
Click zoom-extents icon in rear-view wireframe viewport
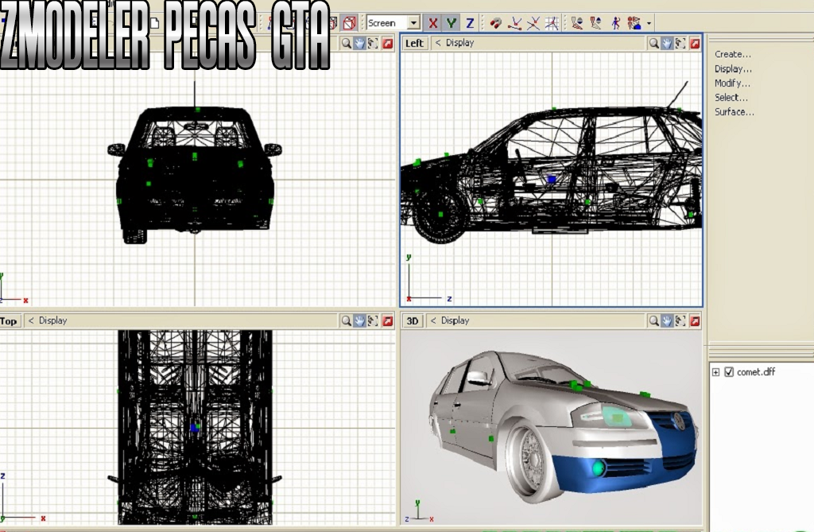pyautogui.click(x=373, y=44)
